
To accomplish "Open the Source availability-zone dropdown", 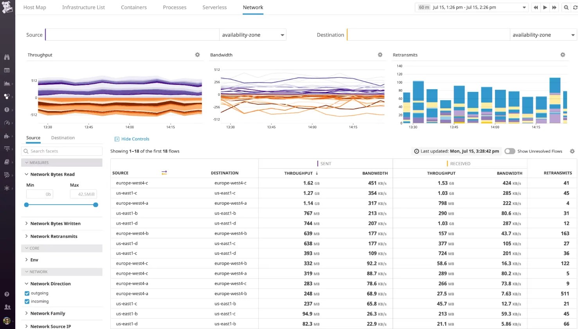I will coord(252,34).
